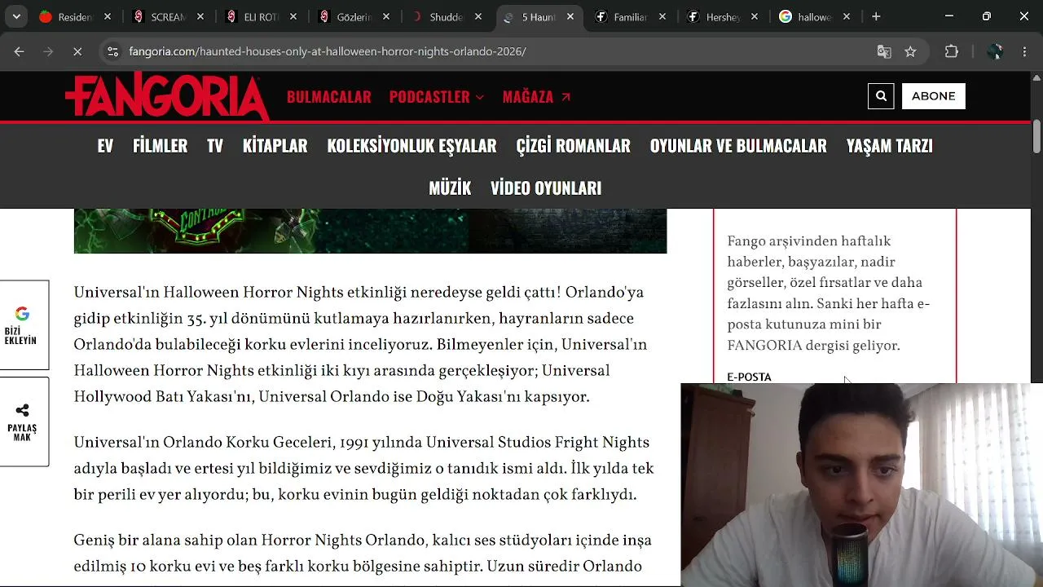The width and height of the screenshot is (1043, 587).
Task: Close the ELI ROT tab
Action: (x=293, y=16)
